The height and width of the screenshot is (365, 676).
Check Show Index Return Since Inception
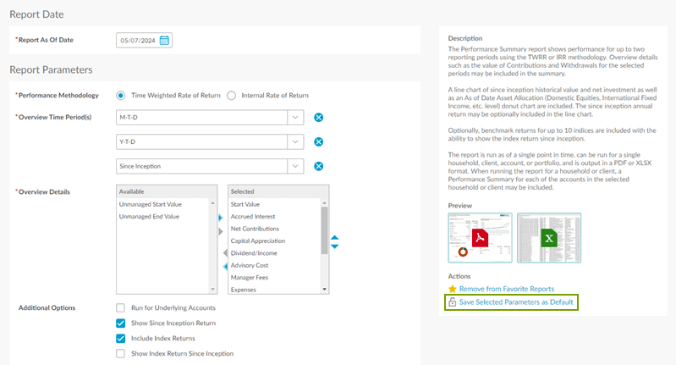[x=120, y=353]
